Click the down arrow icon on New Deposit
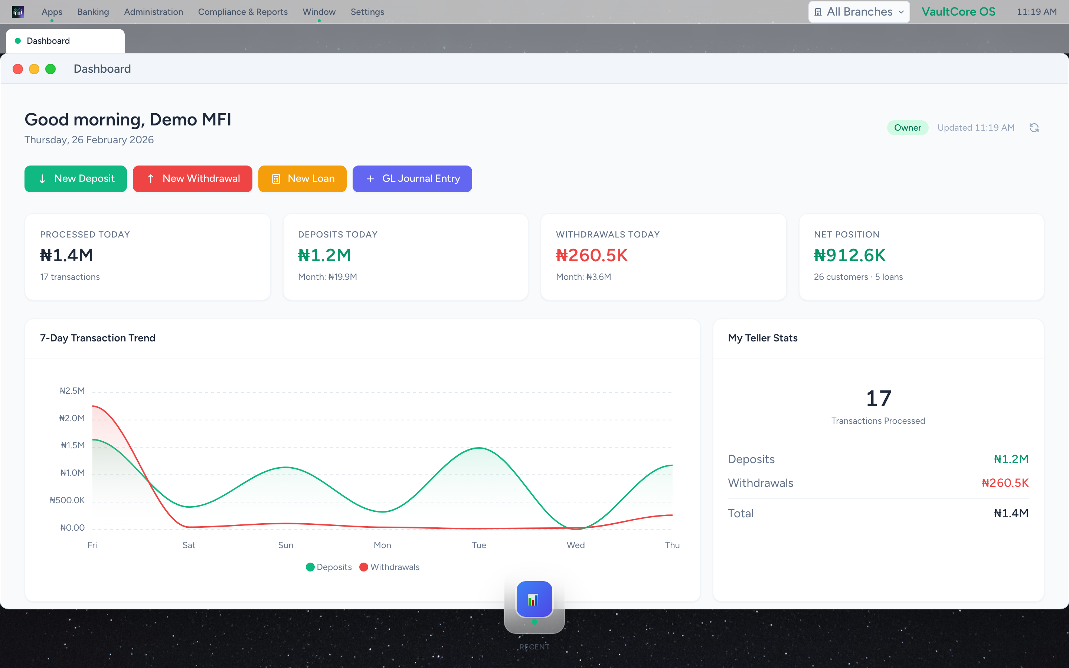Viewport: 1069px width, 668px height. coord(42,179)
